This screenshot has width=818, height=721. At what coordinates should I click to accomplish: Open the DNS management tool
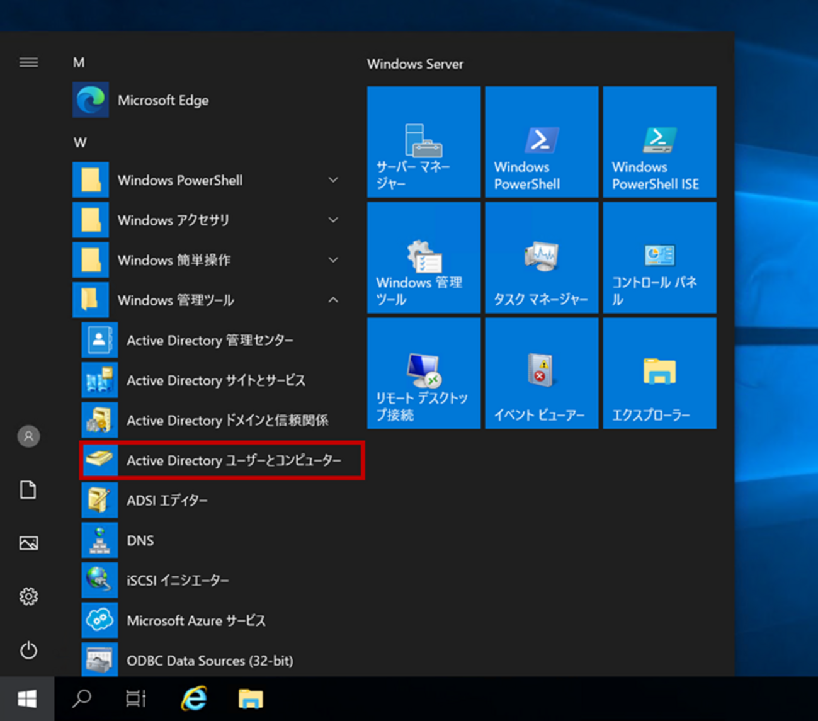point(140,541)
